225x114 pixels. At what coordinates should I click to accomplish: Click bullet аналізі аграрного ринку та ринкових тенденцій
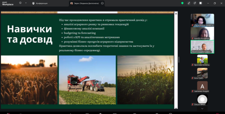click(96, 24)
